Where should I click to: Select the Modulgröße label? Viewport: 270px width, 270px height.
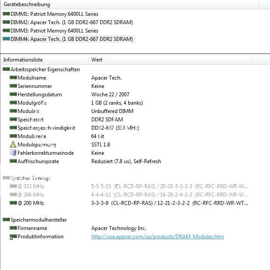[32, 103]
